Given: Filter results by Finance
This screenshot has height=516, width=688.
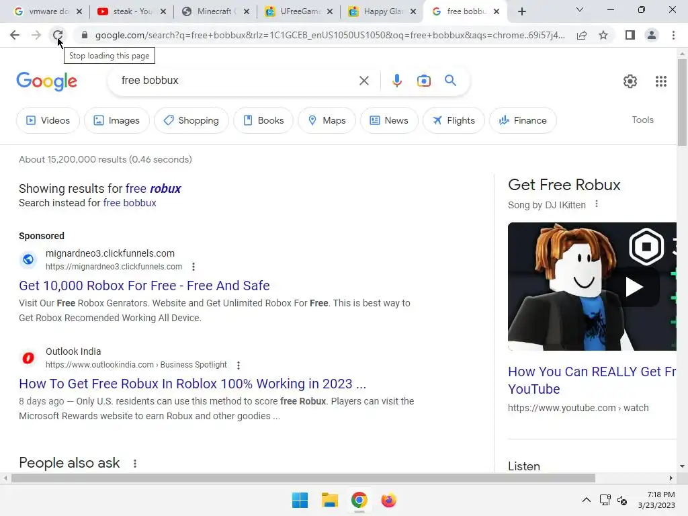Looking at the screenshot, I should point(523,120).
